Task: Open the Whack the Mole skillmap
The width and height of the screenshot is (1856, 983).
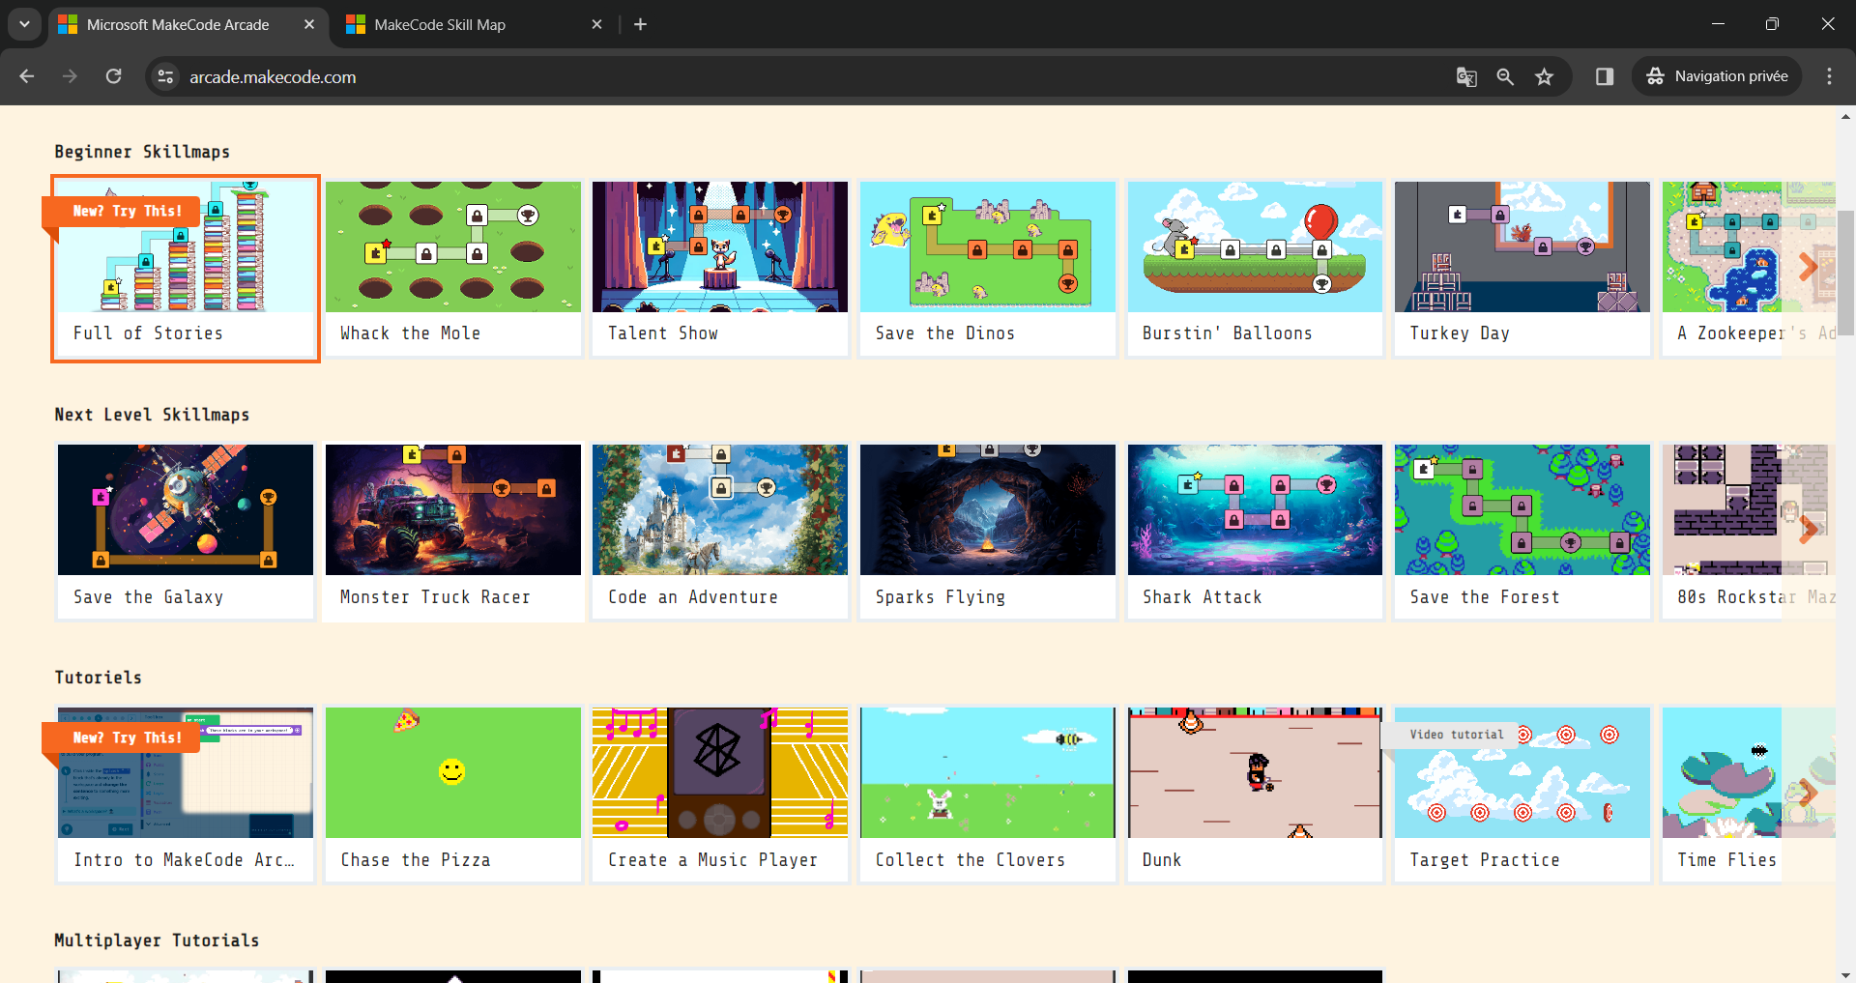Action: pos(452,268)
